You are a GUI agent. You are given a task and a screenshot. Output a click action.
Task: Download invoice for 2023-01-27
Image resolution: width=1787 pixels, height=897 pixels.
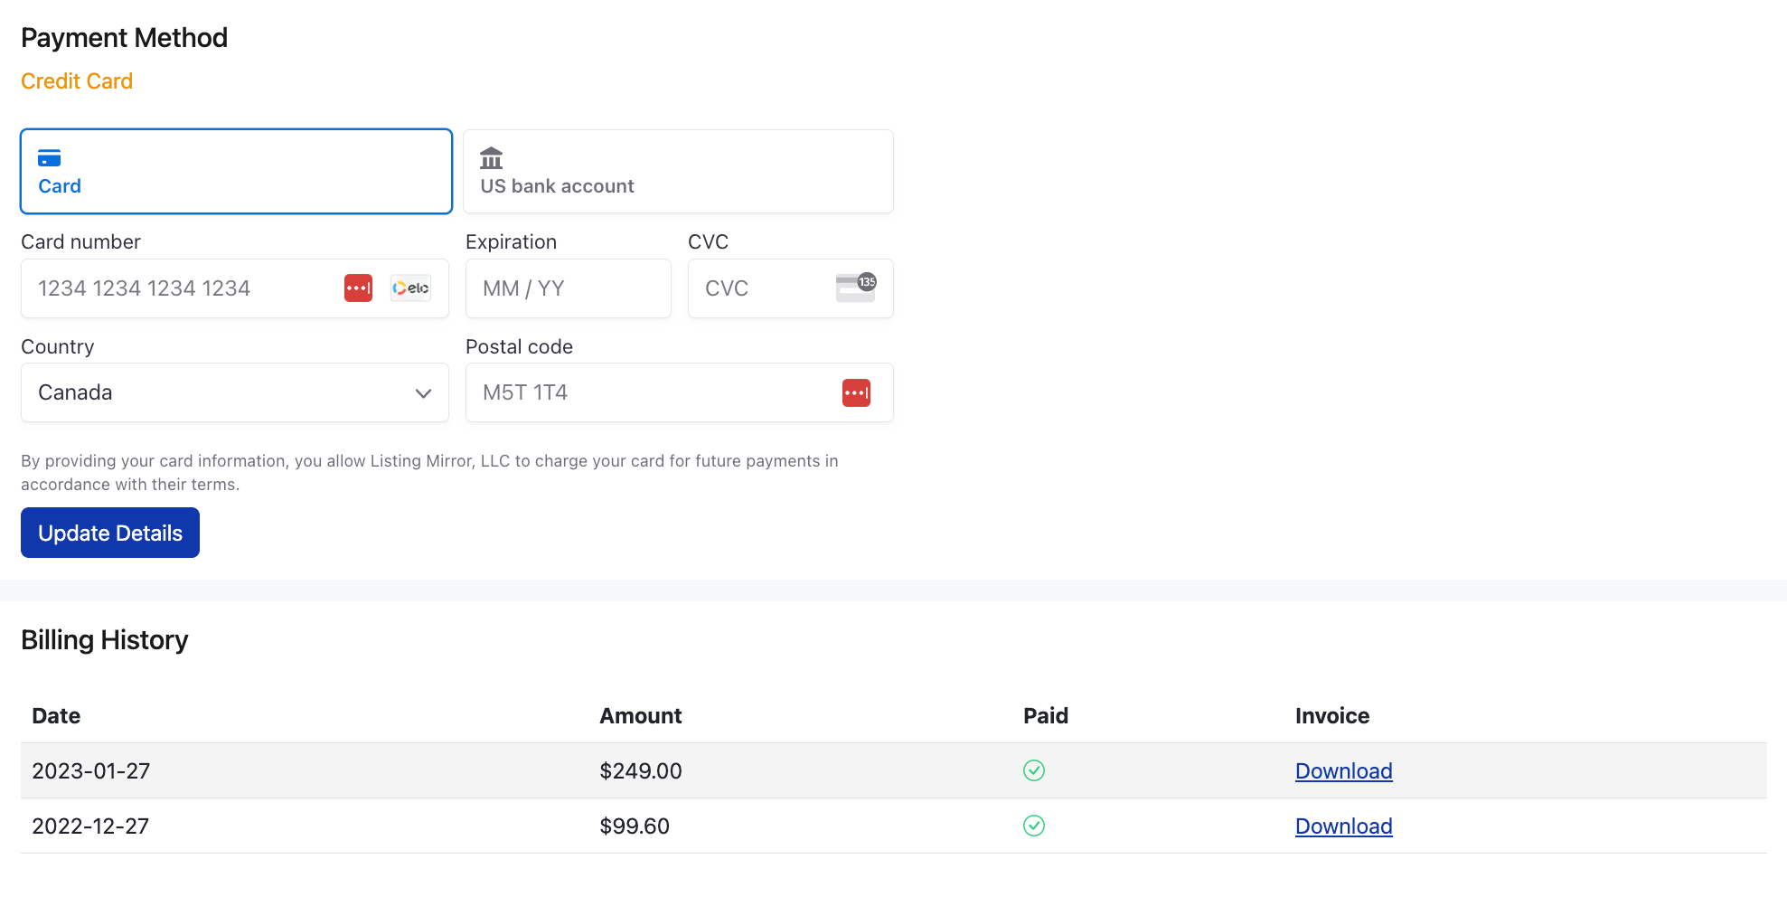point(1344,771)
